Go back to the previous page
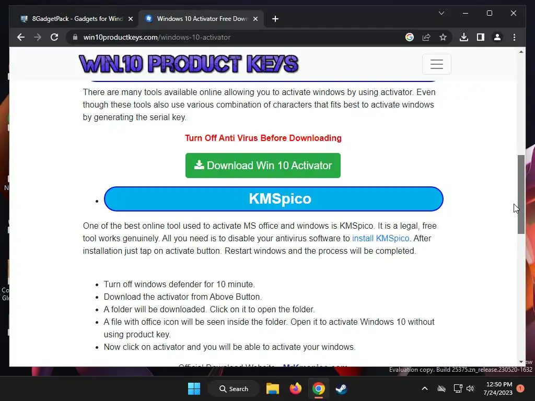 (x=21, y=37)
